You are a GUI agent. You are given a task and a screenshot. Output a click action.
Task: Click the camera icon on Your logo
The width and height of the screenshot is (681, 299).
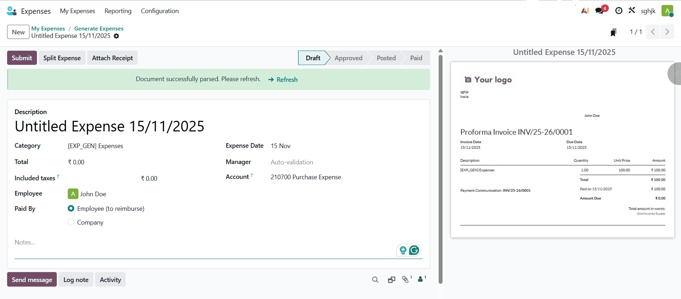coord(468,80)
